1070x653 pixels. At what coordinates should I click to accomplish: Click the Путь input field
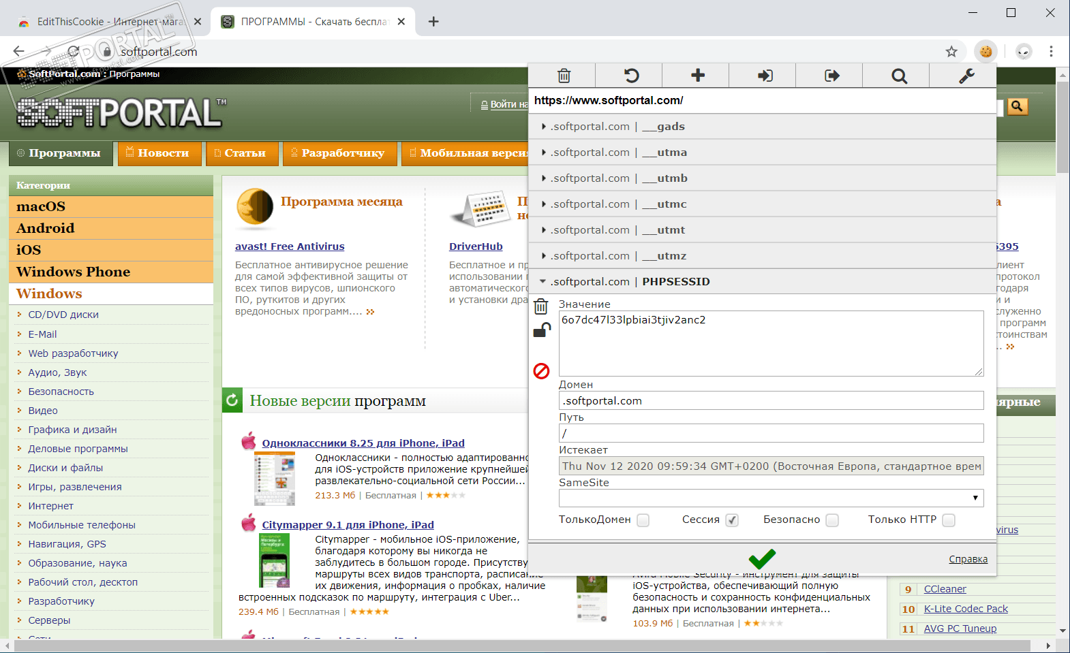[x=771, y=433]
